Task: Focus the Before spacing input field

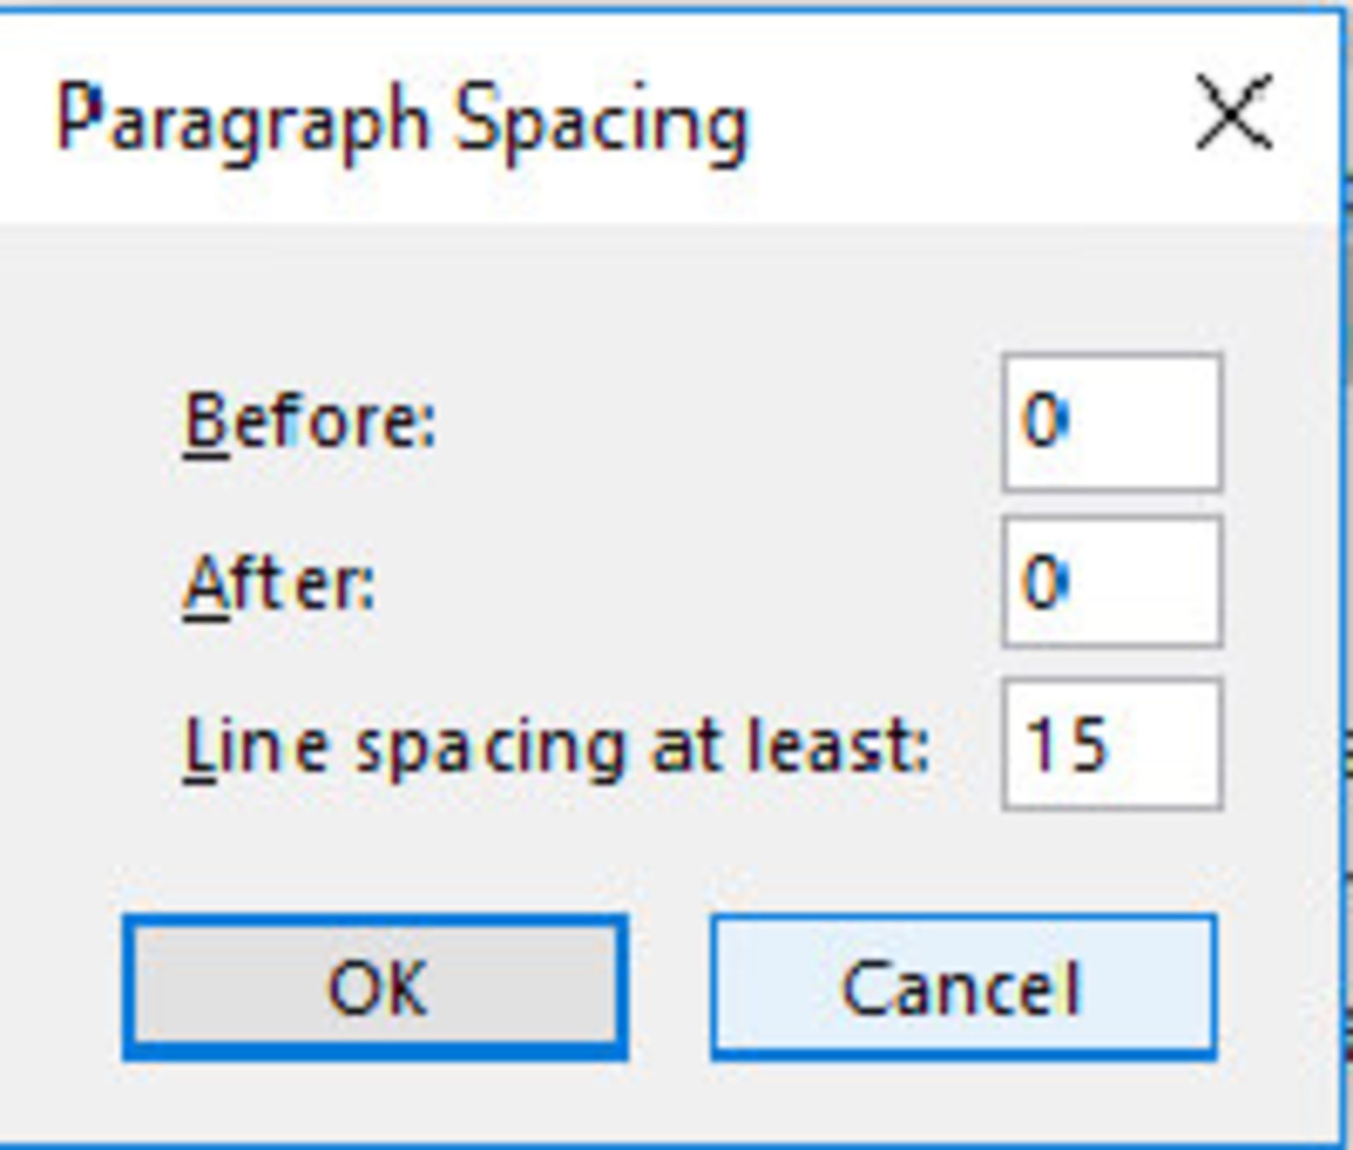Action: 1112,422
